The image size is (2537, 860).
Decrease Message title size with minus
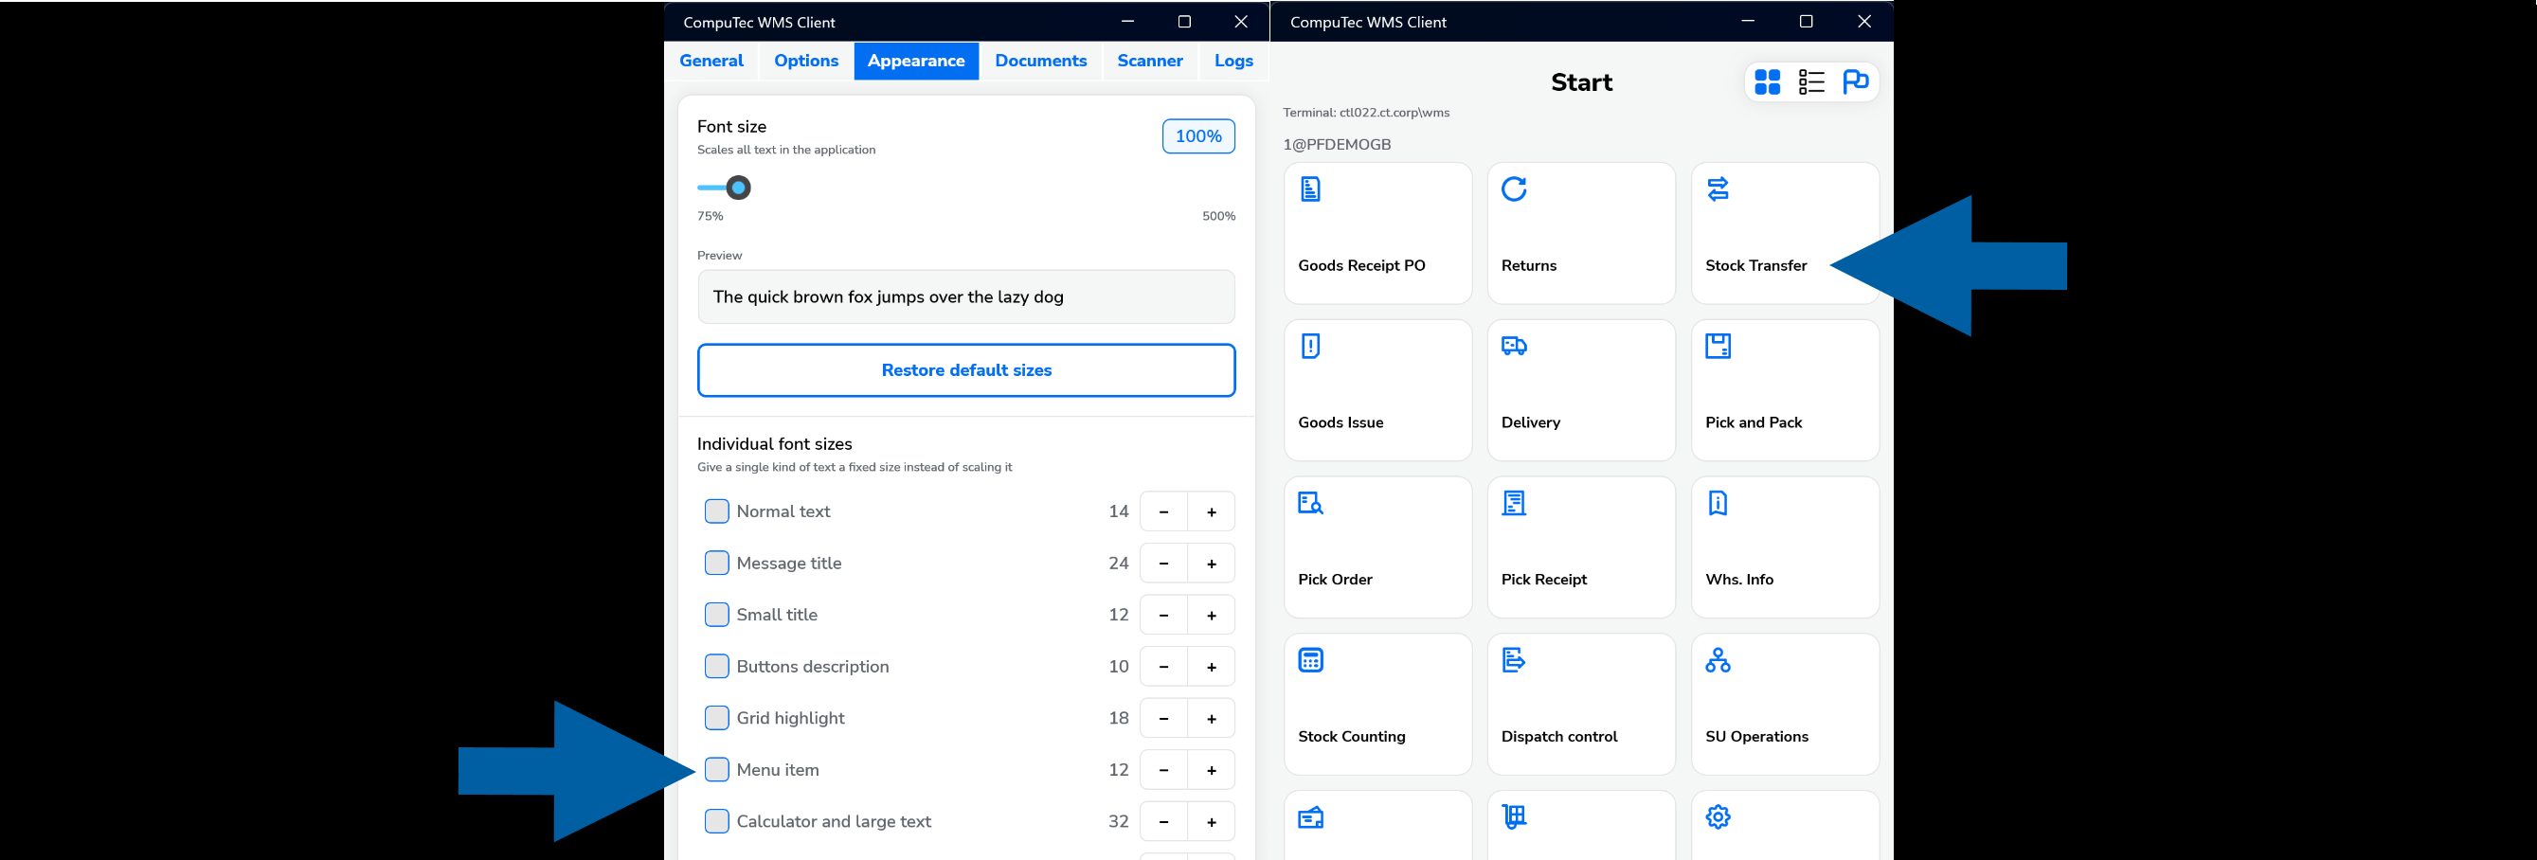click(1164, 564)
